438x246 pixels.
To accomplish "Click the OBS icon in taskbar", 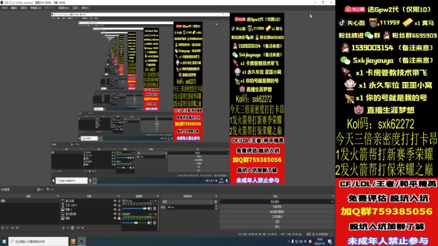I will [x=82, y=242].
